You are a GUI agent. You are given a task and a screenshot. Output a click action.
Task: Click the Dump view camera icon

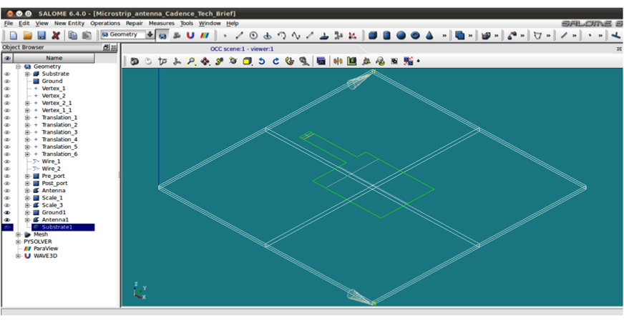[135, 61]
